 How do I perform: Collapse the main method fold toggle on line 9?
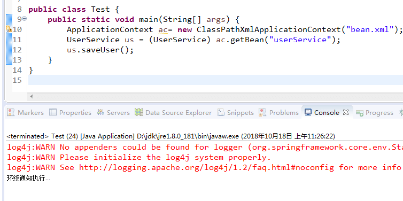tap(25, 19)
